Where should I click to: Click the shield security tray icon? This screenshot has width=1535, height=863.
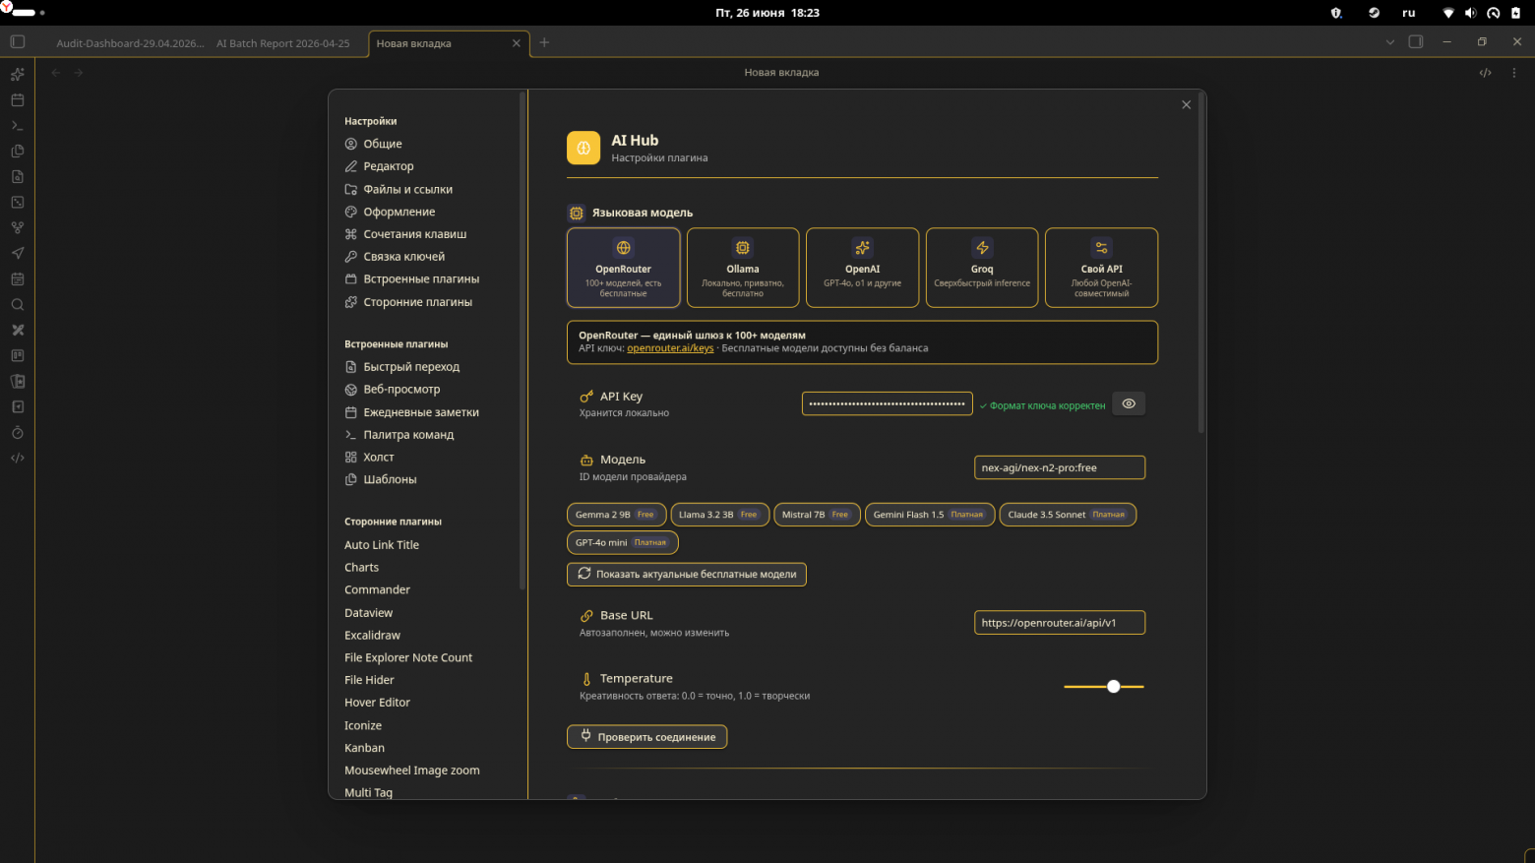pyautogui.click(x=1336, y=13)
